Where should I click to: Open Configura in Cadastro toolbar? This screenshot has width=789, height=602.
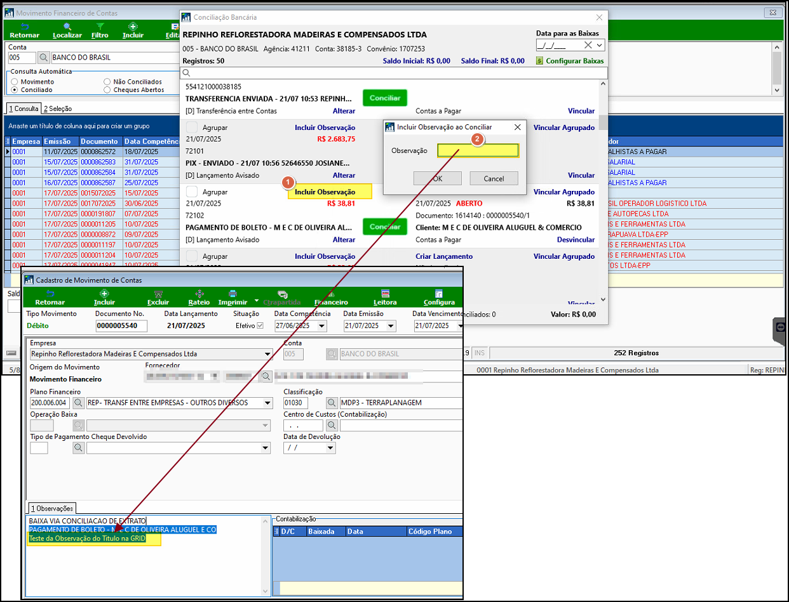(439, 298)
